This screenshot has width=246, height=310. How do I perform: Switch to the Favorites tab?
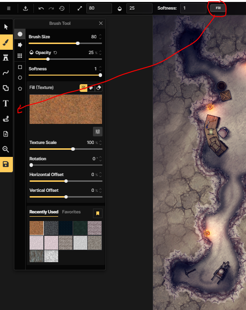pyautogui.click(x=72, y=212)
